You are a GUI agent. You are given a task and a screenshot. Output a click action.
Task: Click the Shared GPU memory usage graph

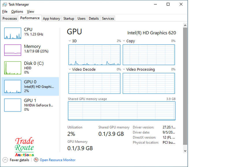click(x=122, y=111)
